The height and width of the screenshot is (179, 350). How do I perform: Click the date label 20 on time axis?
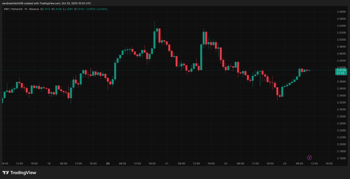pos(108,163)
